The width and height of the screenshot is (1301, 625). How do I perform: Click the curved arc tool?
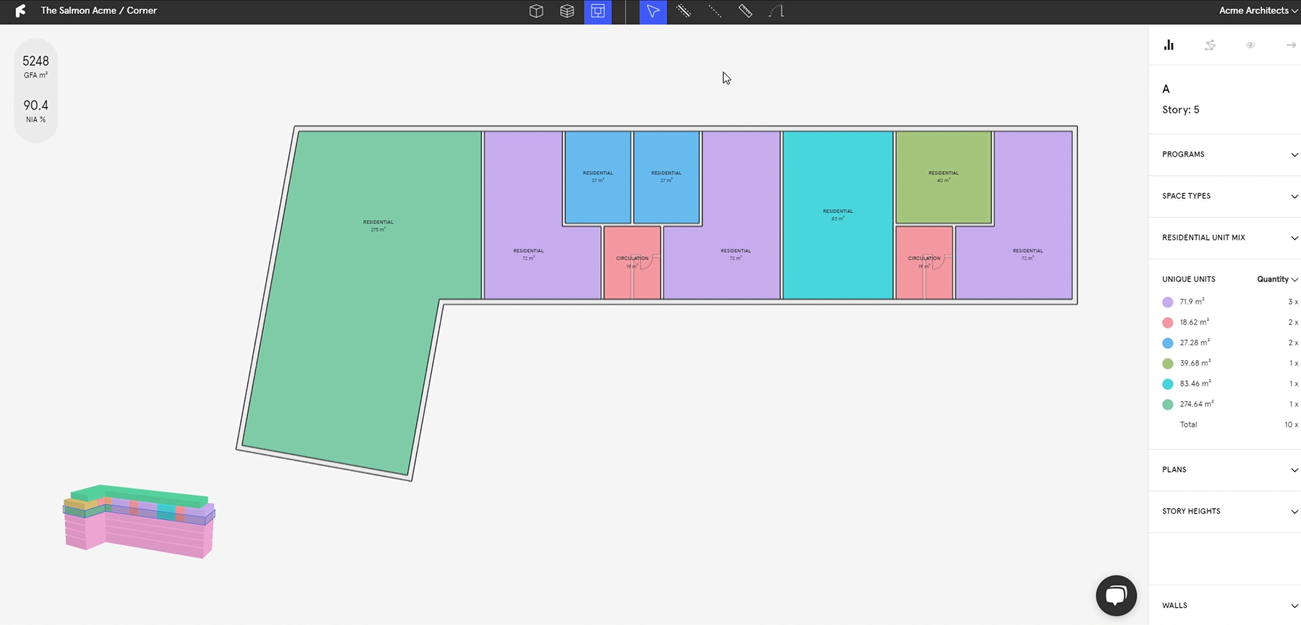776,11
